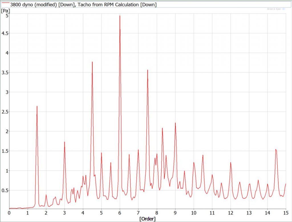Image resolution: width=292 pixels, height=222 pixels.
Task: Click Y-axis tick value 3
Action: pos(7,92)
